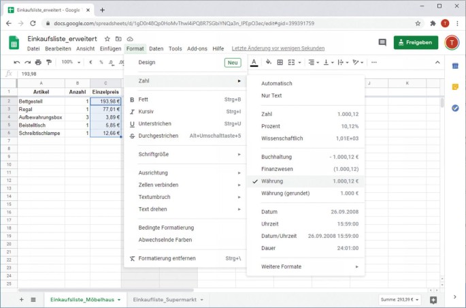
Task: Open the Sheets home icon
Action: click(14, 42)
